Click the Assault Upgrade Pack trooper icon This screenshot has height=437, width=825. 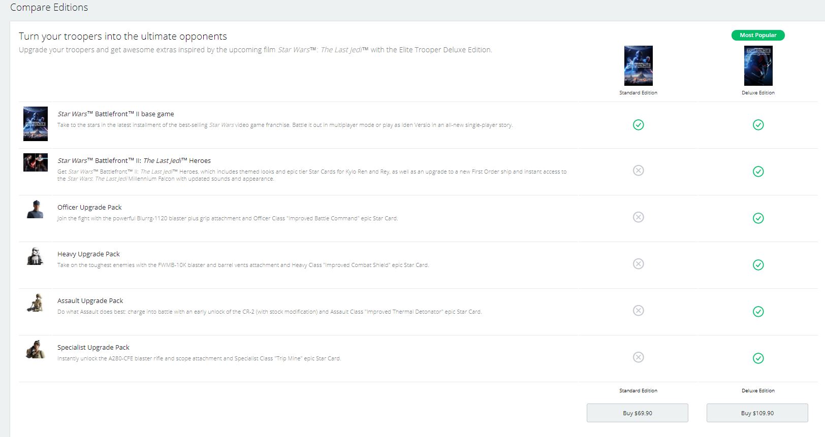35,302
